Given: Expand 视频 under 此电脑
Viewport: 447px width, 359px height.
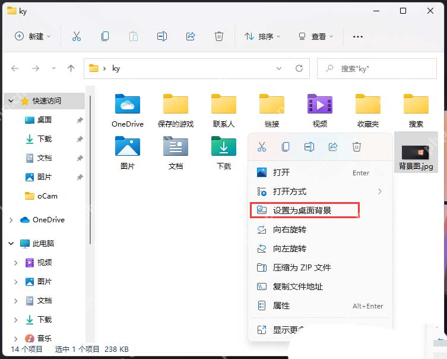Looking at the screenshot, I should (15, 263).
